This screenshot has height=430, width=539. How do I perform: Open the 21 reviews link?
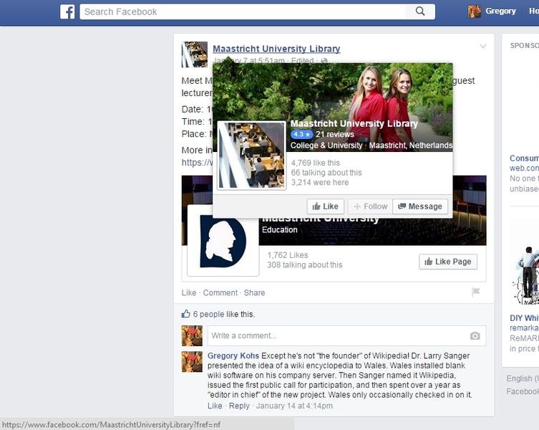coord(335,134)
